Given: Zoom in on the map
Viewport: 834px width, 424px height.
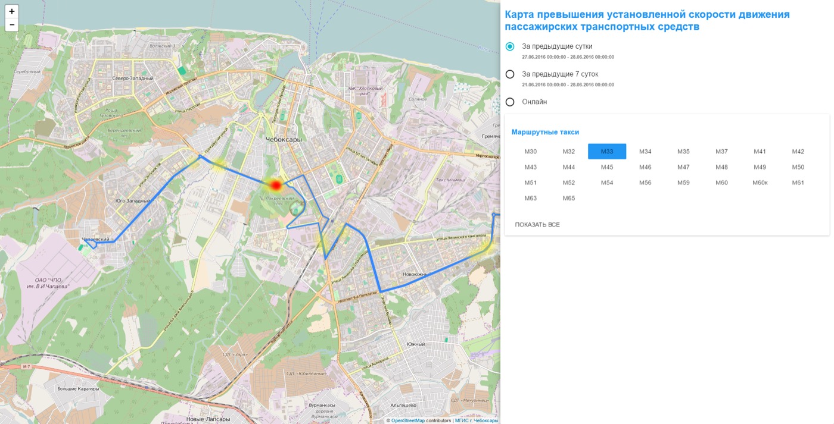Looking at the screenshot, I should point(12,11).
